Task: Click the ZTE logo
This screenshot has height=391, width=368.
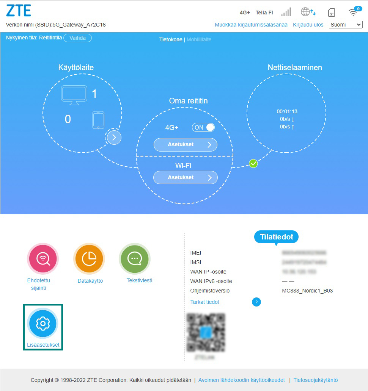Action: coord(19,11)
